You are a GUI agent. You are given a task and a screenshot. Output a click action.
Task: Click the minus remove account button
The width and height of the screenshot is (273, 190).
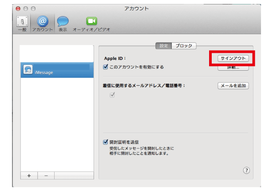point(46,175)
